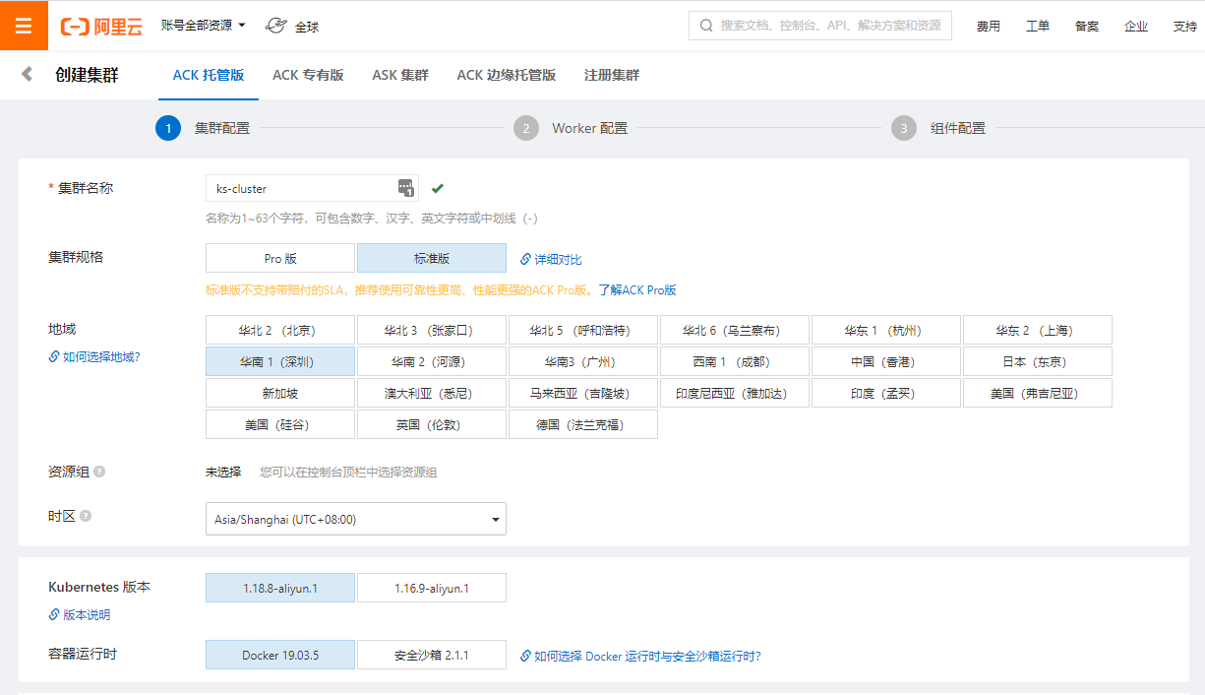
Task: Select region 西南 1 (成都)
Action: [x=735, y=361]
